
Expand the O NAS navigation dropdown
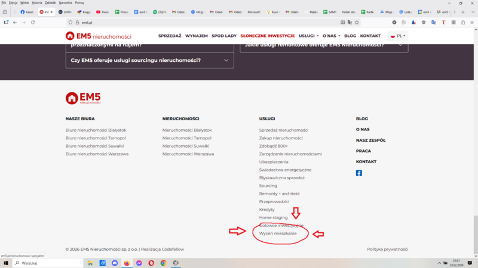[330, 36]
